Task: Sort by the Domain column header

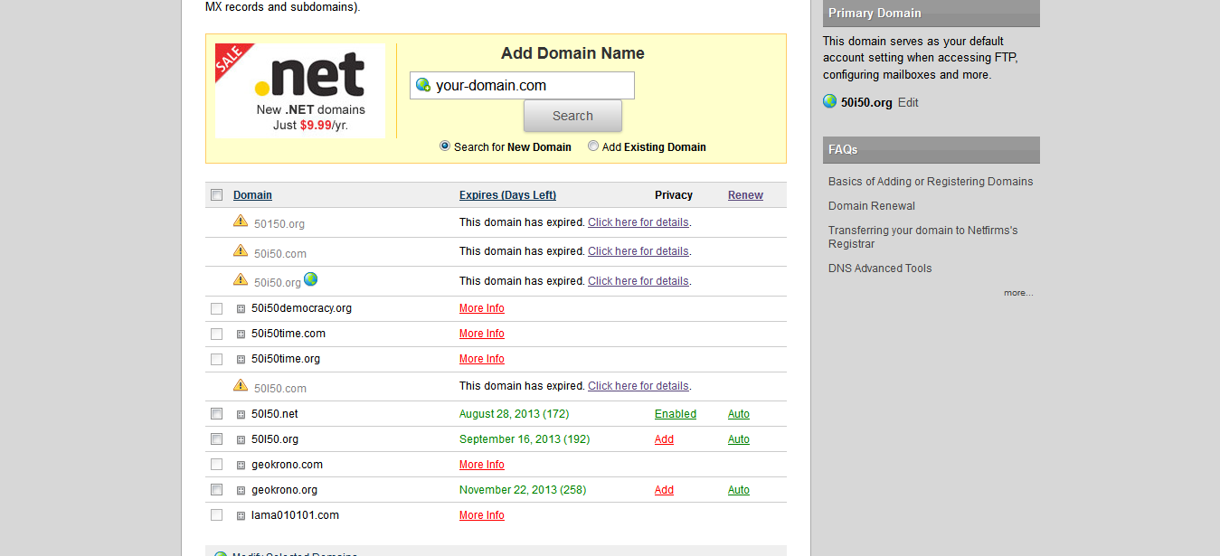Action: [252, 195]
